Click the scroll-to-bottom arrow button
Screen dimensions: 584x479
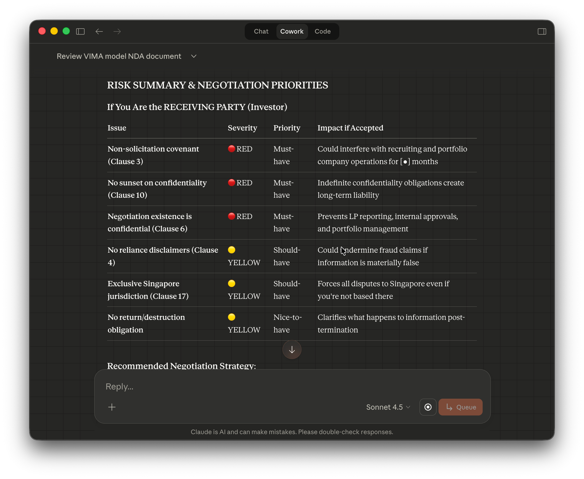pos(292,350)
